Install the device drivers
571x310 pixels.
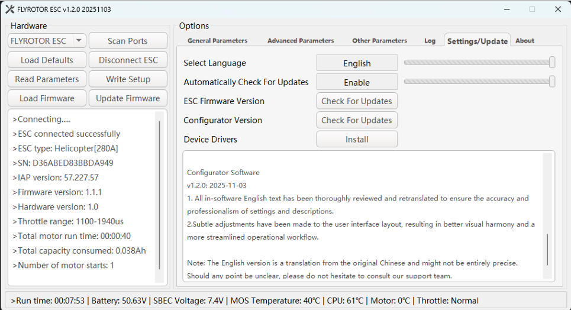pyautogui.click(x=357, y=140)
